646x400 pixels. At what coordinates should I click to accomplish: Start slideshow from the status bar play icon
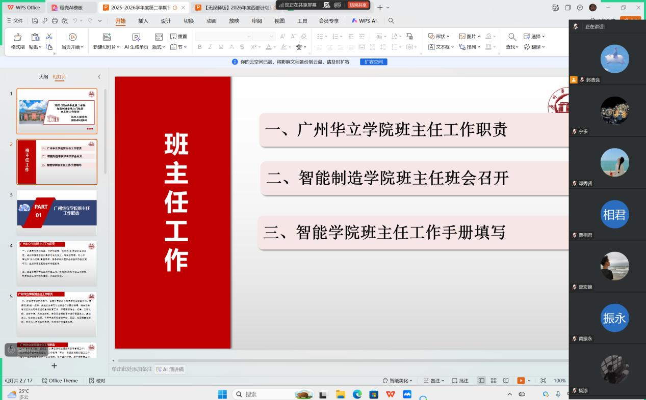(x=521, y=381)
